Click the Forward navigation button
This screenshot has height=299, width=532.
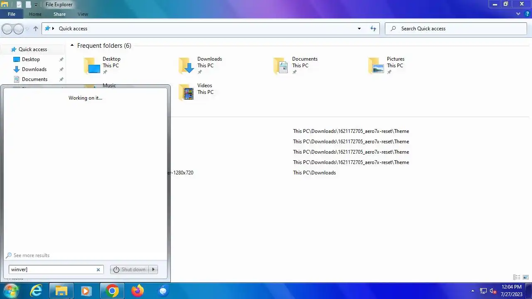click(19, 29)
